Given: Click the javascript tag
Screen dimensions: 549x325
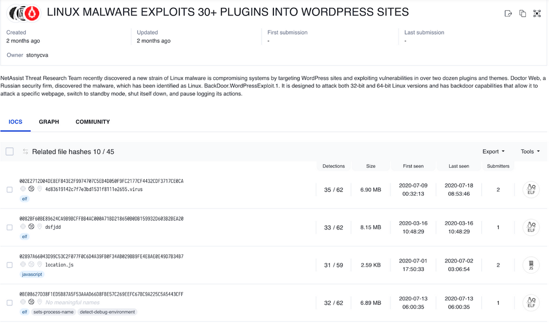Looking at the screenshot, I should 32,274.
